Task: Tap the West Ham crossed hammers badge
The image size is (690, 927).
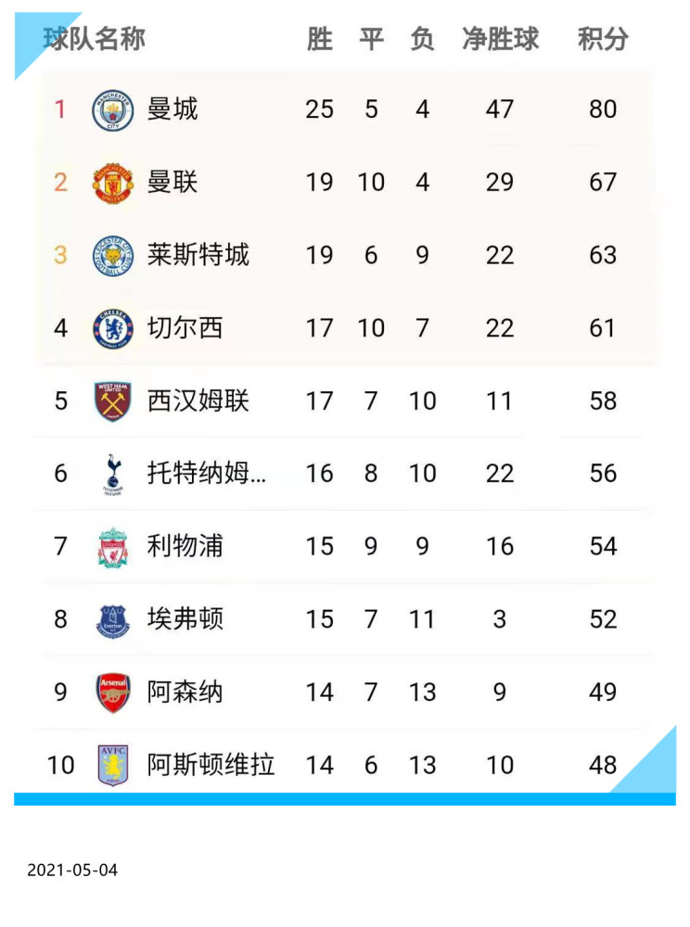Action: coord(113,401)
